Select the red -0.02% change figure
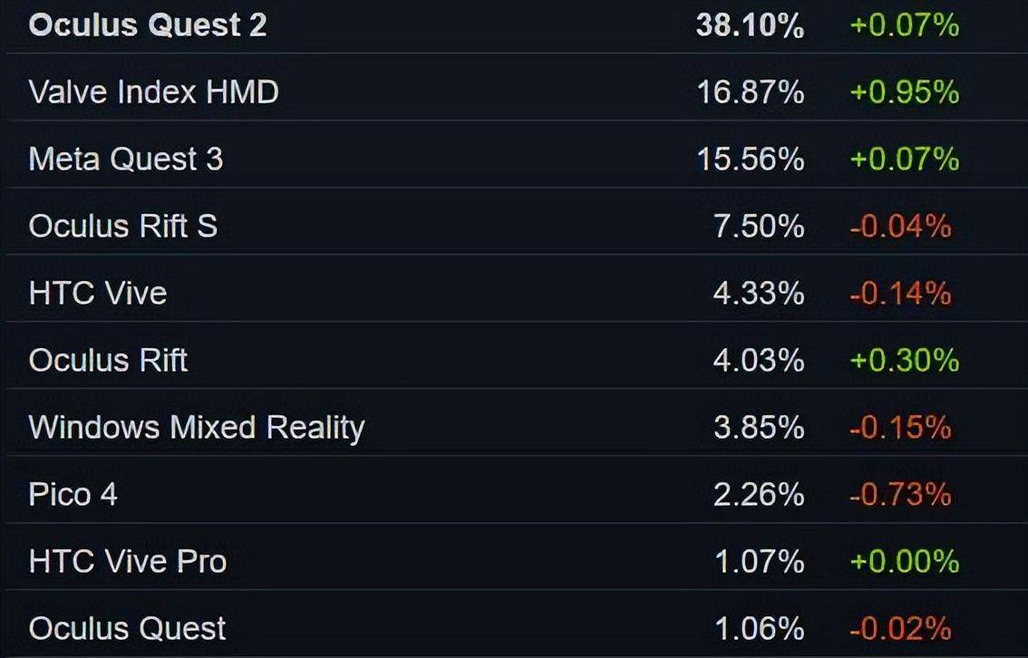This screenshot has width=1028, height=658. tap(900, 628)
